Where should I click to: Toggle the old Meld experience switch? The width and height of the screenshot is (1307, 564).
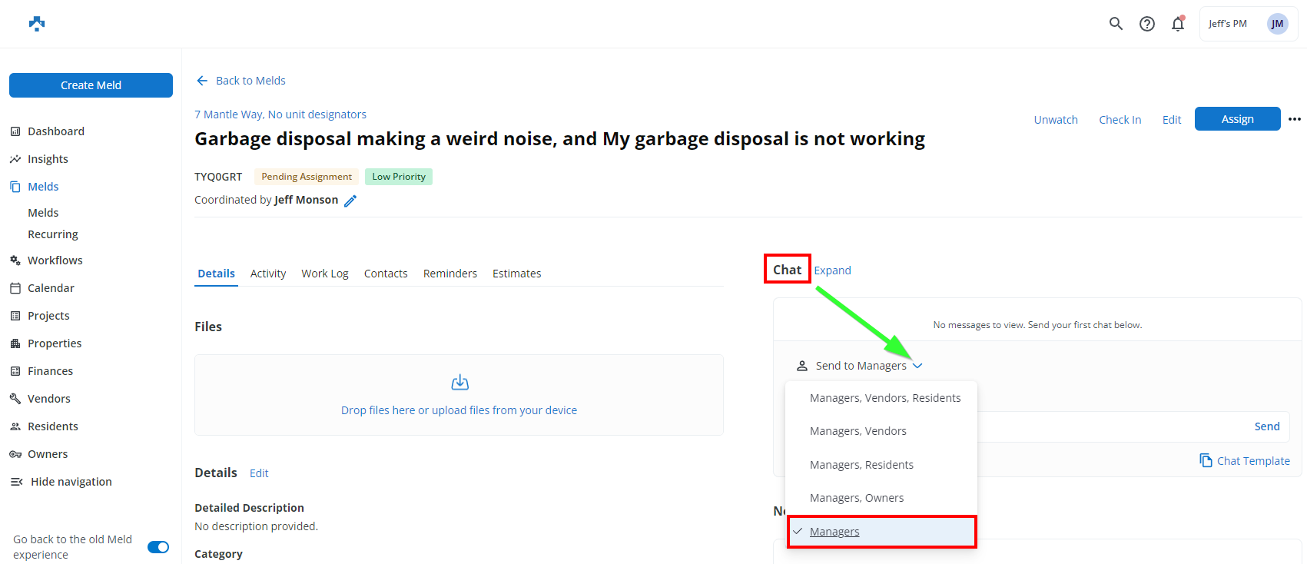(x=158, y=547)
